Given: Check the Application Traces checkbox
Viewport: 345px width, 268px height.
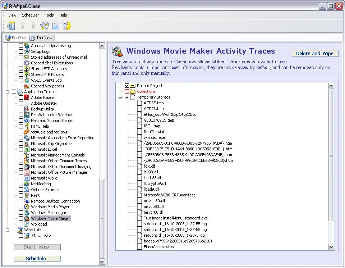Looking at the screenshot, I should pos(14,92).
